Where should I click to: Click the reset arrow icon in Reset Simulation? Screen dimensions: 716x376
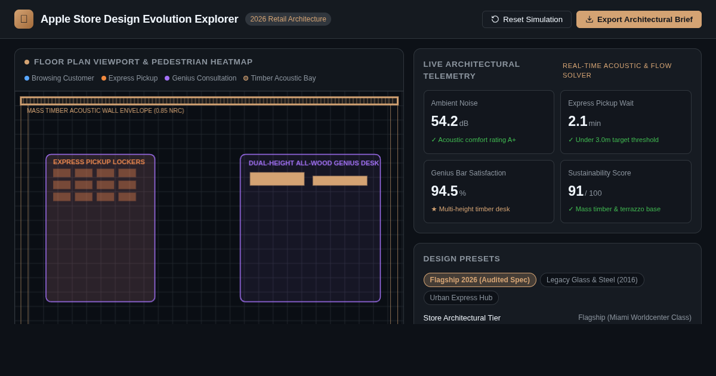[495, 19]
